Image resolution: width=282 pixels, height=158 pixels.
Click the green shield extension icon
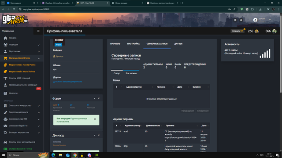[x=242, y=9]
